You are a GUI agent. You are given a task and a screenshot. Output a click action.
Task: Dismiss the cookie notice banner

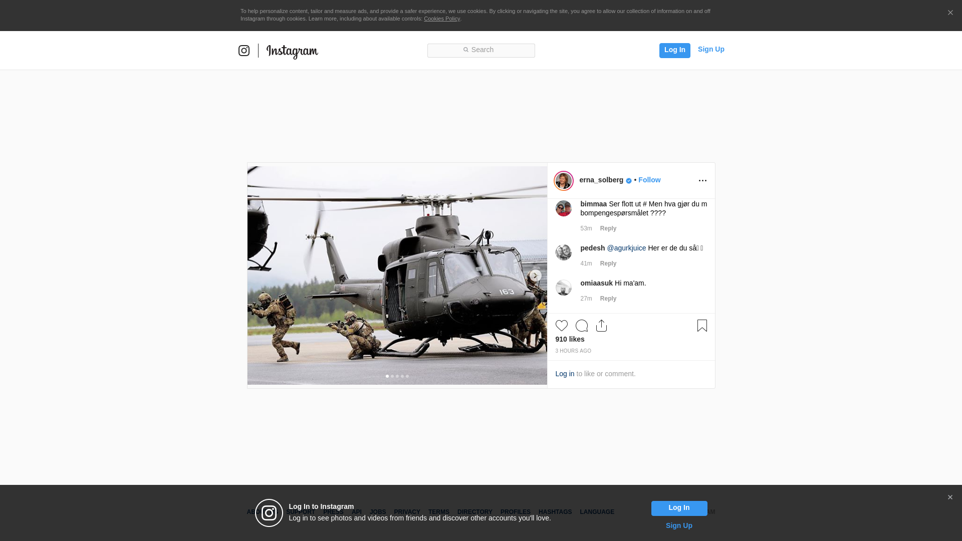[x=950, y=13]
